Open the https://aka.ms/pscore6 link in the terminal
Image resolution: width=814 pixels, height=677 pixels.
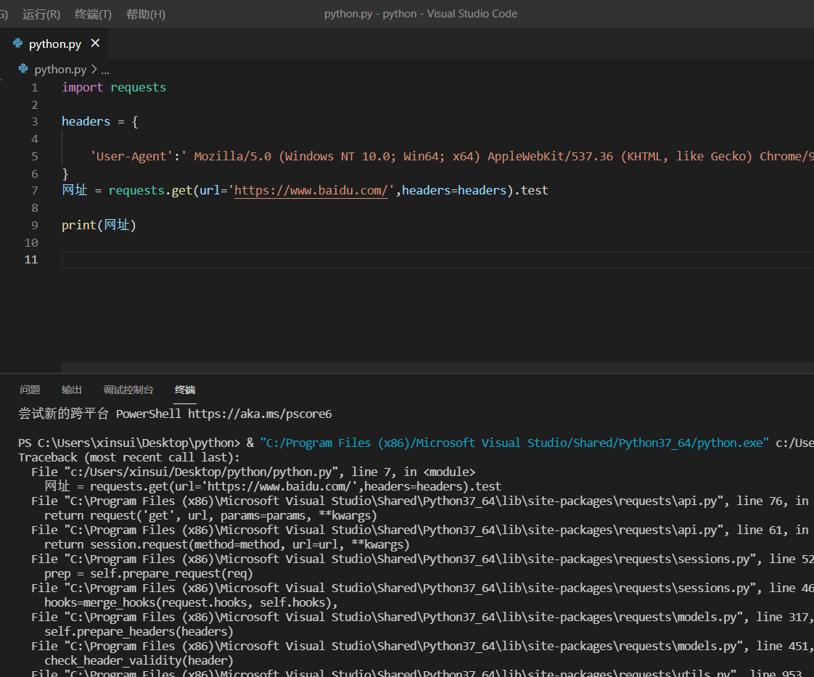260,414
